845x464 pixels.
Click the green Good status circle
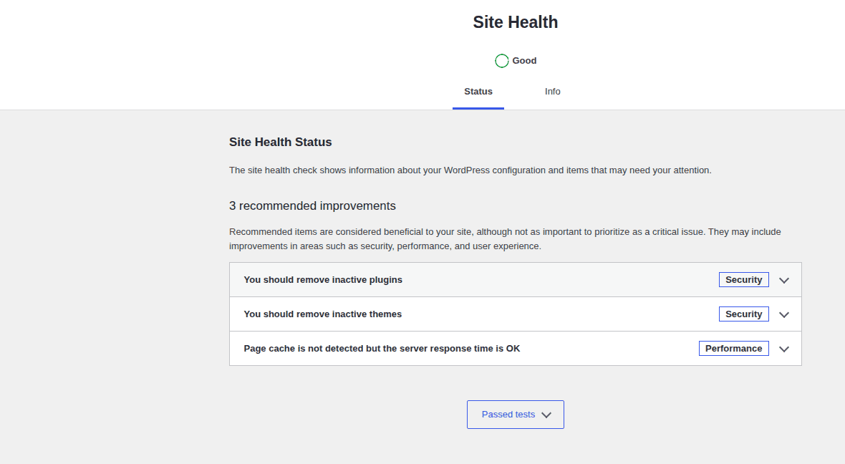click(502, 61)
